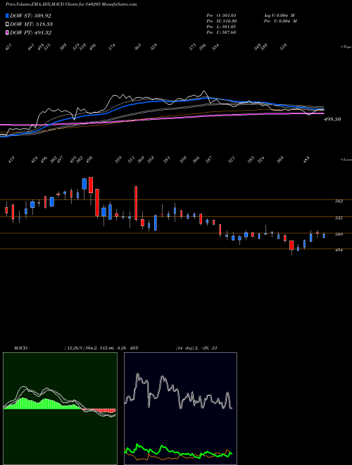Screen dimensions: 352x465
Task: Click the last blue candlestick on right
Action: (x=324, y=236)
